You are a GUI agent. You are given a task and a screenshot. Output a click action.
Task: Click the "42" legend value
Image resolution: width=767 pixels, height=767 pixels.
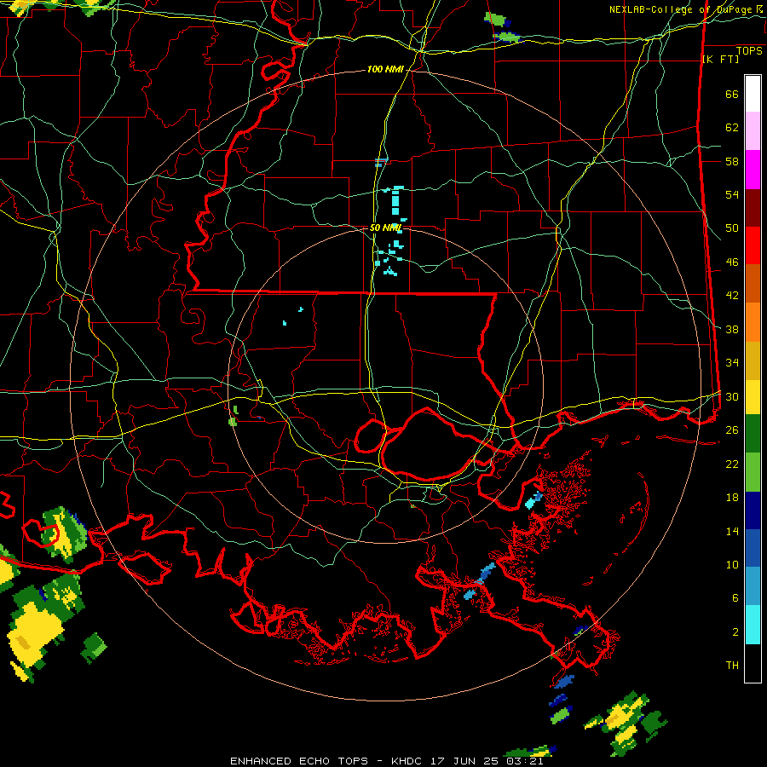(x=732, y=296)
